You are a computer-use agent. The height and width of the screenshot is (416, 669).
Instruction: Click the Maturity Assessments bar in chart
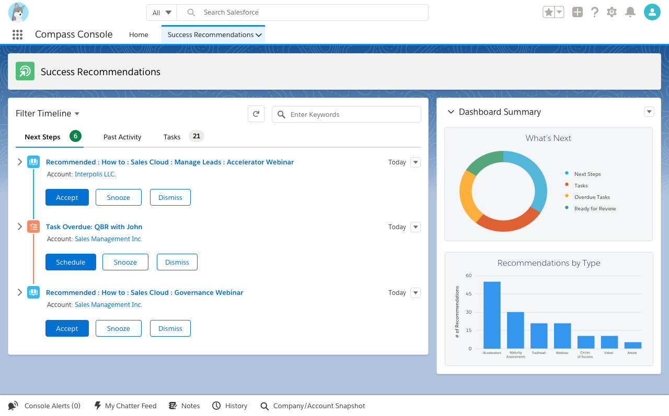pos(515,330)
